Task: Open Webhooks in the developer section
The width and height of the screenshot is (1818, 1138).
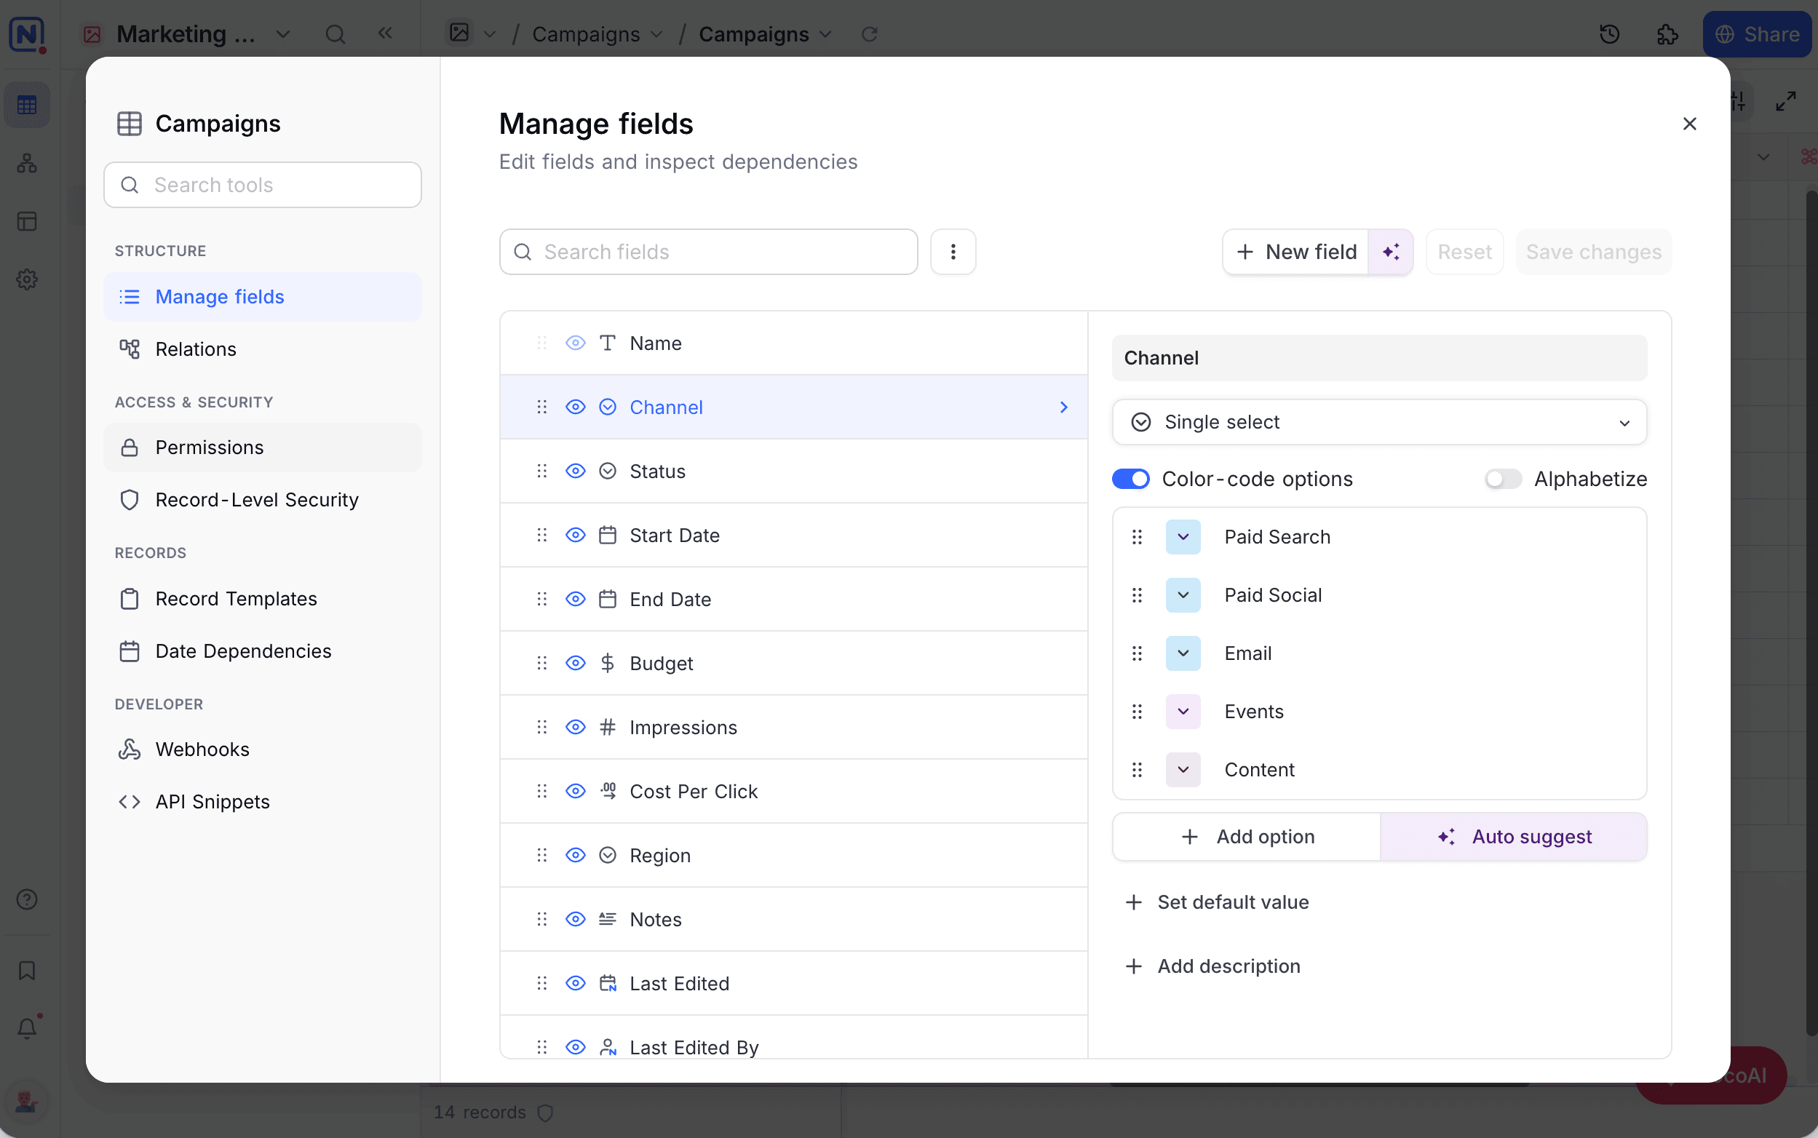Action: coord(262,749)
